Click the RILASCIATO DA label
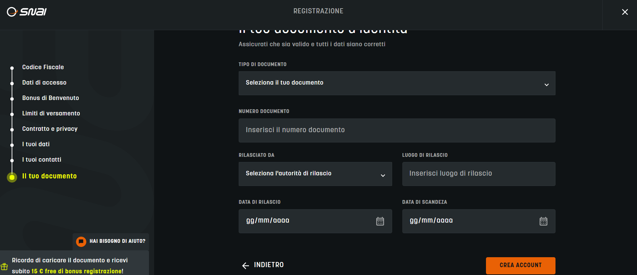The width and height of the screenshot is (637, 275). [257, 155]
